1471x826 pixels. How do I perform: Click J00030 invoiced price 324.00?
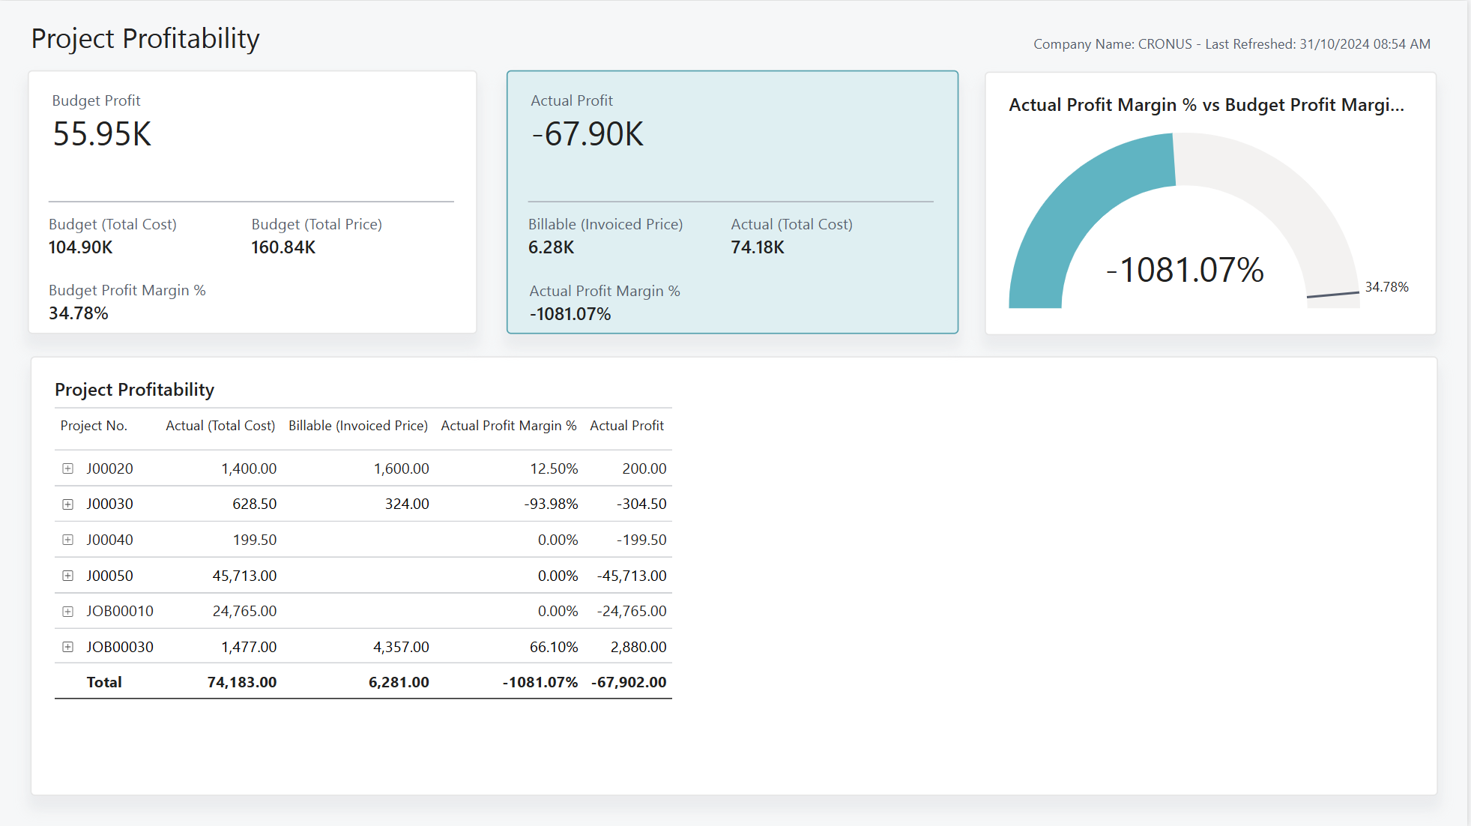(x=408, y=504)
